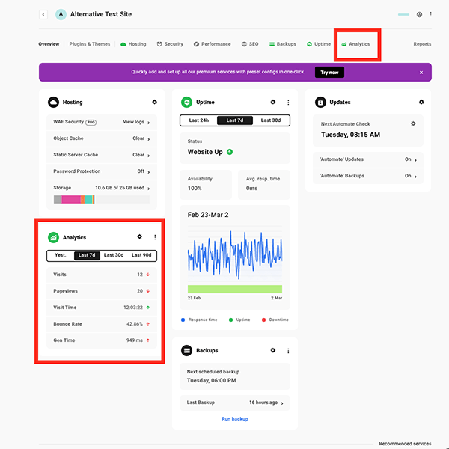Switch to the Backups tab
449x449 pixels.
tap(283, 44)
